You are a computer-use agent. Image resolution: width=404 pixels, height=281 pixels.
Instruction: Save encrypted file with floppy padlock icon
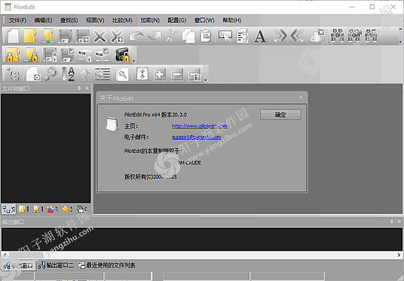(50, 55)
